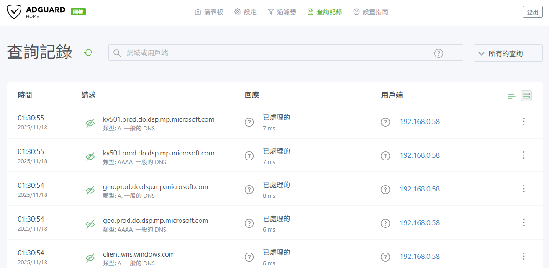The height and width of the screenshot is (268, 549).
Task: Open the 過濾器 filters menu
Action: [282, 12]
